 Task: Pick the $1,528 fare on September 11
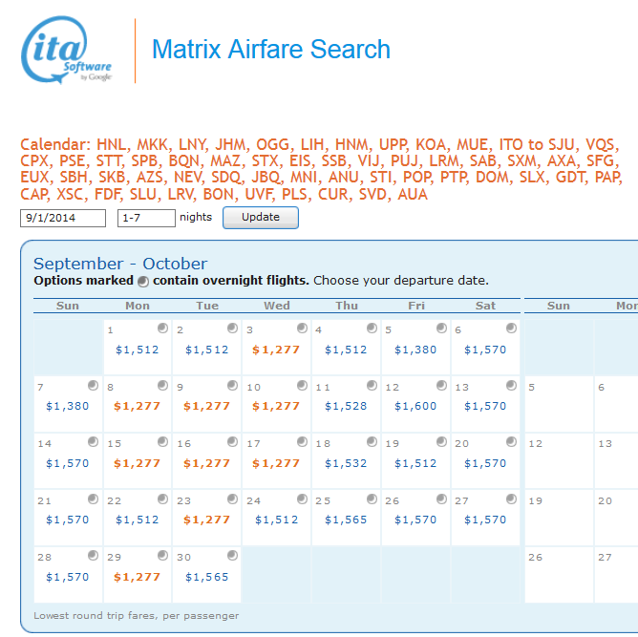347,406
